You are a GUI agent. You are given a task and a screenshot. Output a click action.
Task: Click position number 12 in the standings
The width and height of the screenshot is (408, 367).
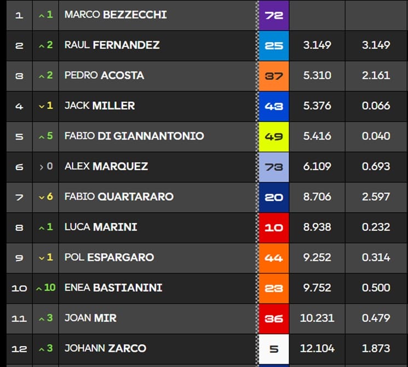[19, 348]
